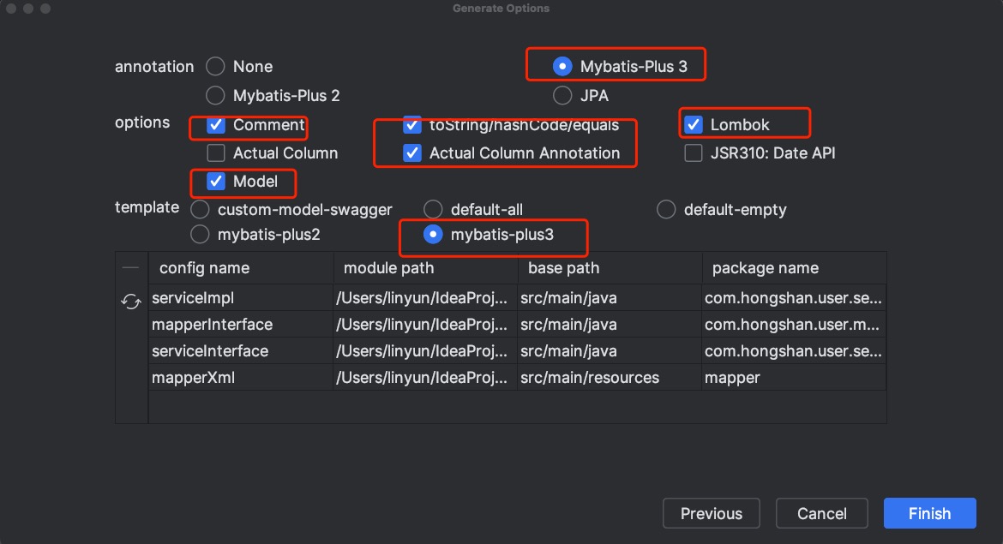Click the Previous button
Screen dimensions: 1003x544
coord(712,513)
